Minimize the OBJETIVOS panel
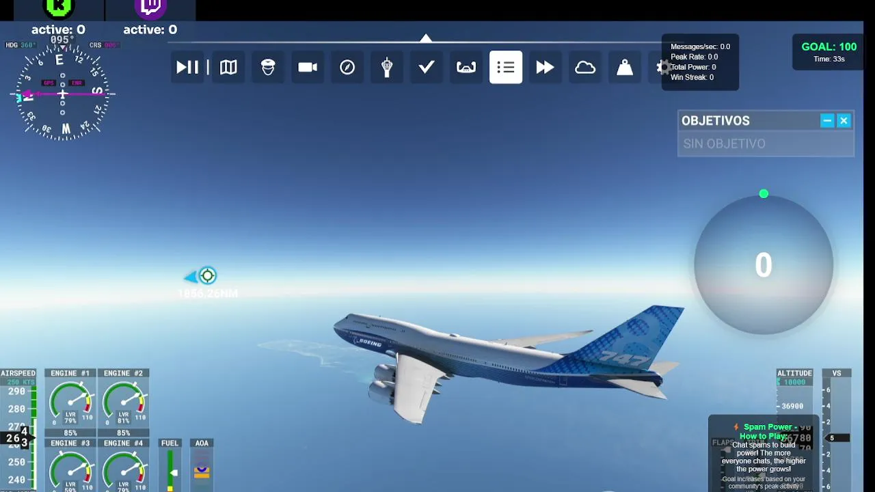This screenshot has height=492, width=875. coord(827,120)
